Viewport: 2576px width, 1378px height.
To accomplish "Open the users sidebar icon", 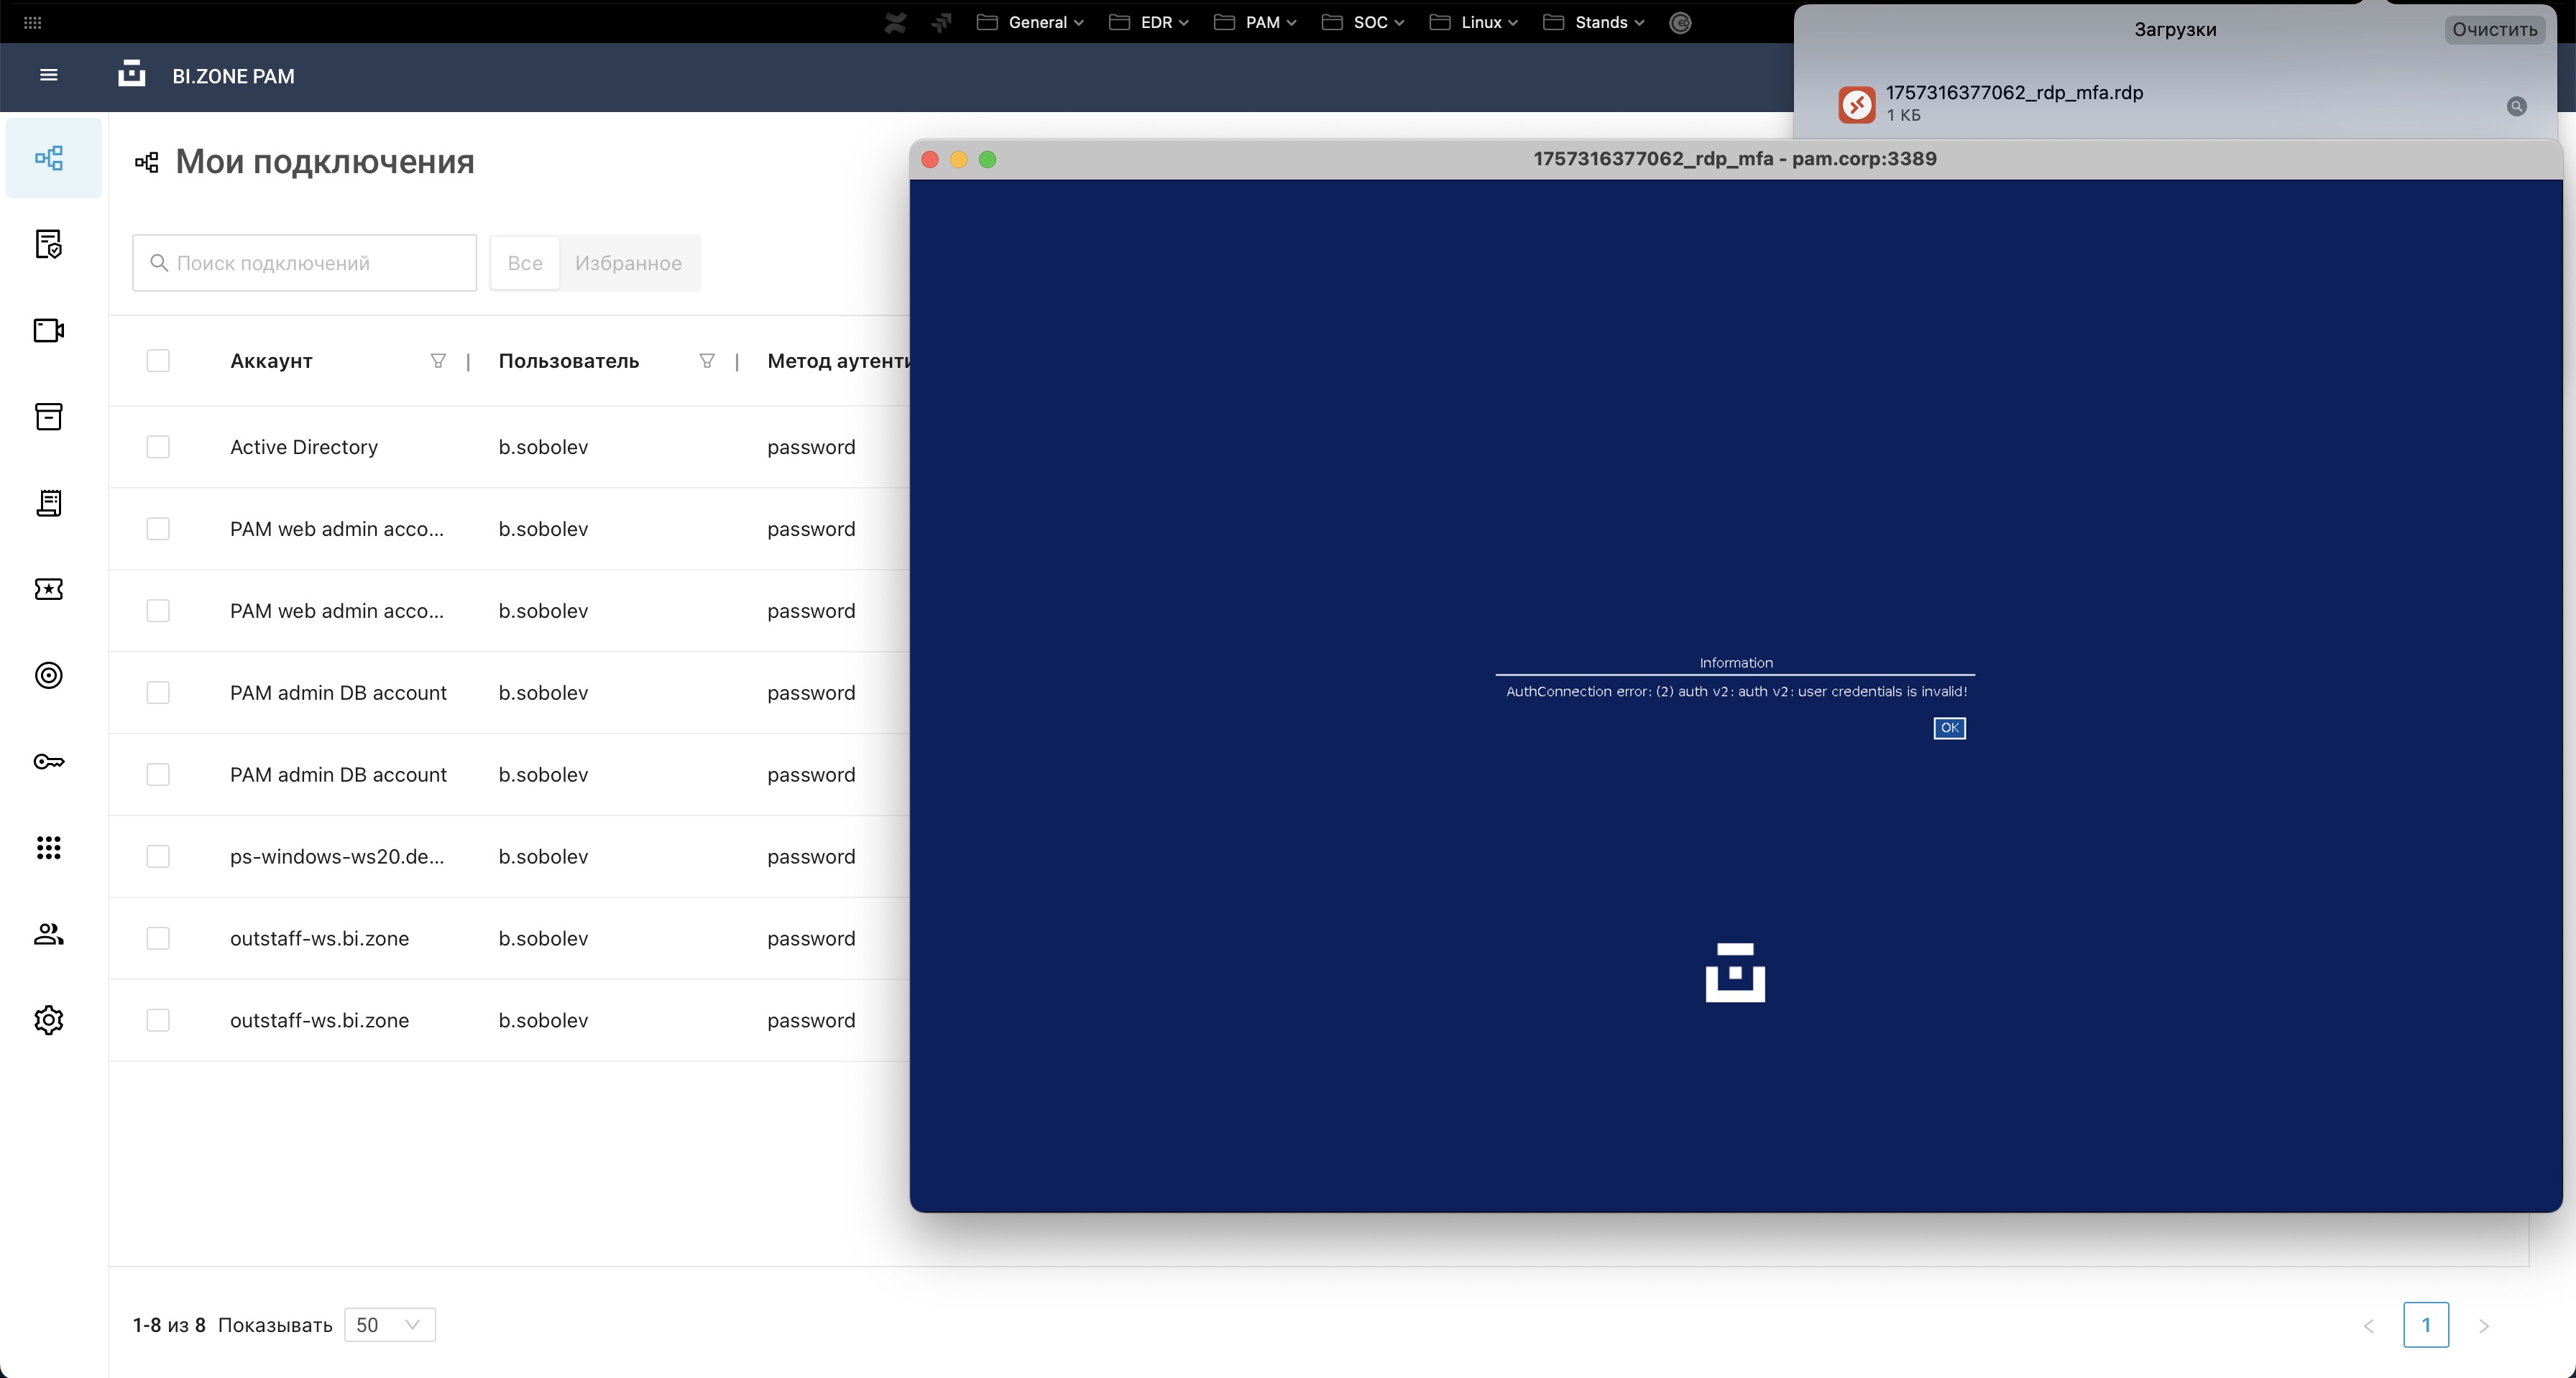I will point(49,934).
